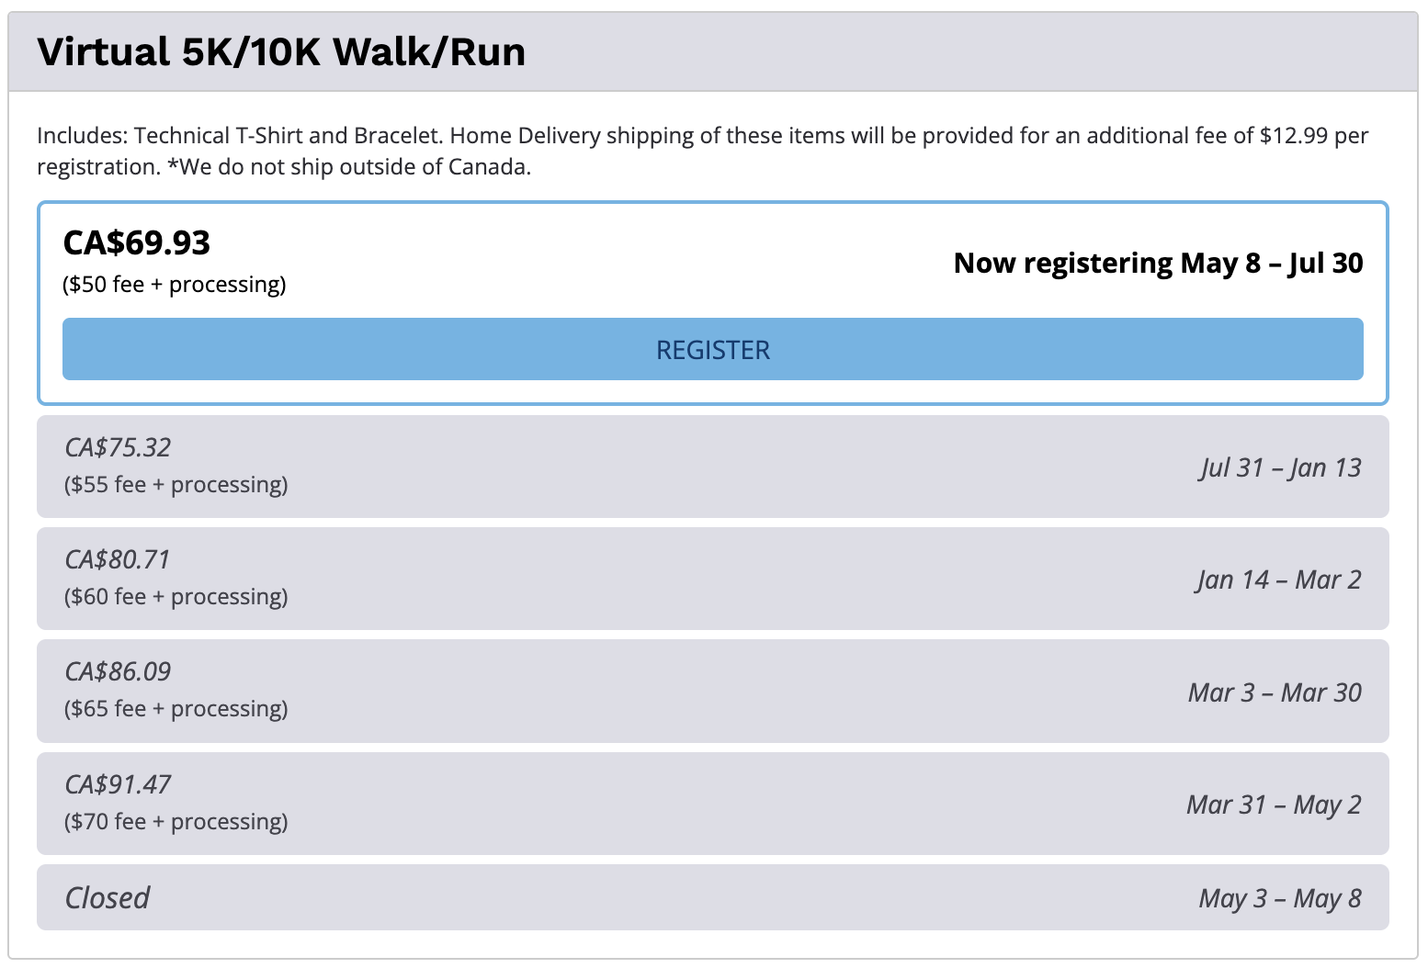Image resolution: width=1428 pixels, height=968 pixels.
Task: Click the Jul 31 – Jan 13 date range
Action: [1280, 467]
